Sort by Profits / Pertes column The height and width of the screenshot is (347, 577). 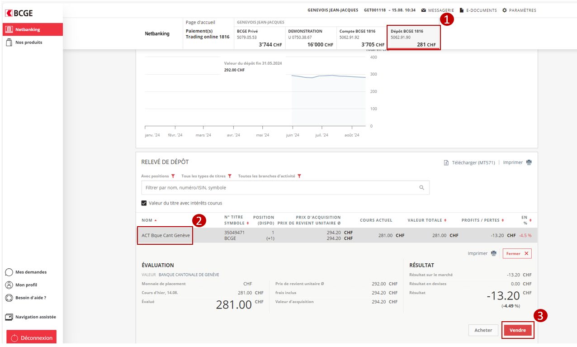482,220
